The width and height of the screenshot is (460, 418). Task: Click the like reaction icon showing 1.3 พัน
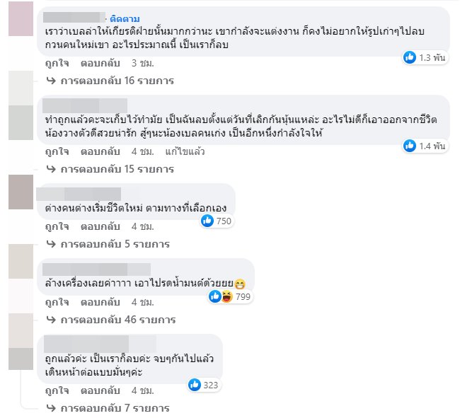pos(410,58)
